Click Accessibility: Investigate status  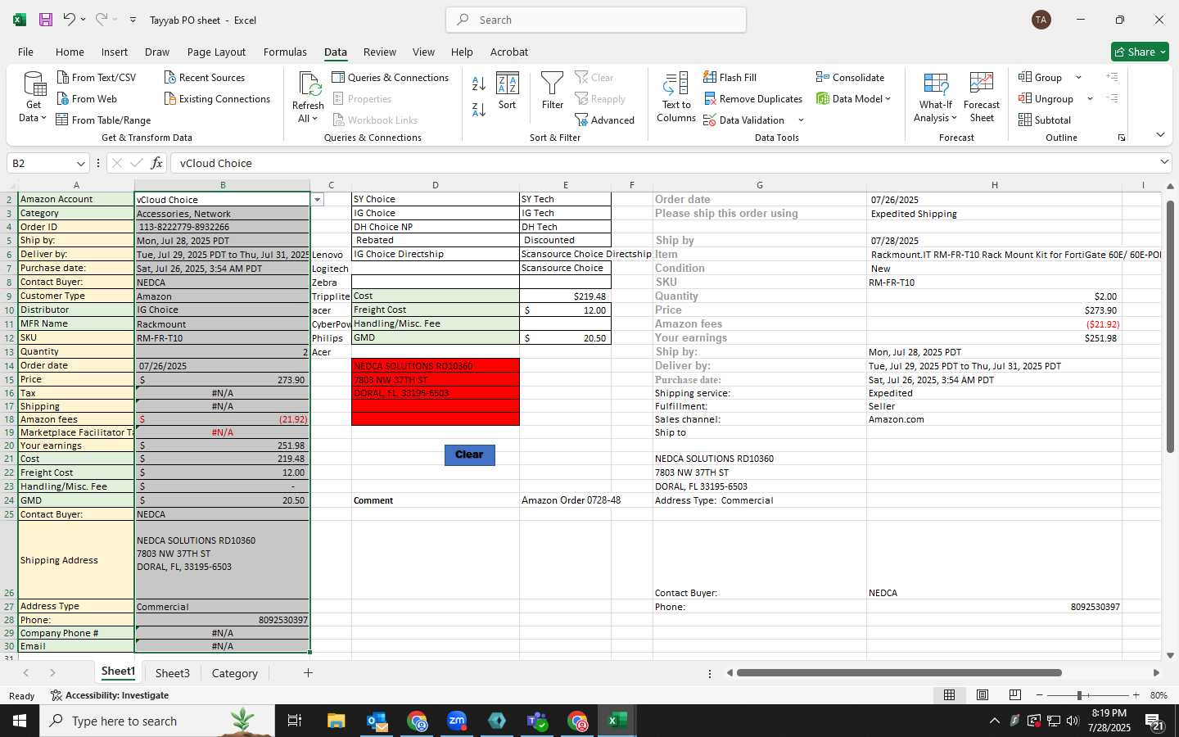click(110, 695)
